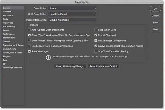
Task: Open Technology Previews section
Action: click(13, 68)
